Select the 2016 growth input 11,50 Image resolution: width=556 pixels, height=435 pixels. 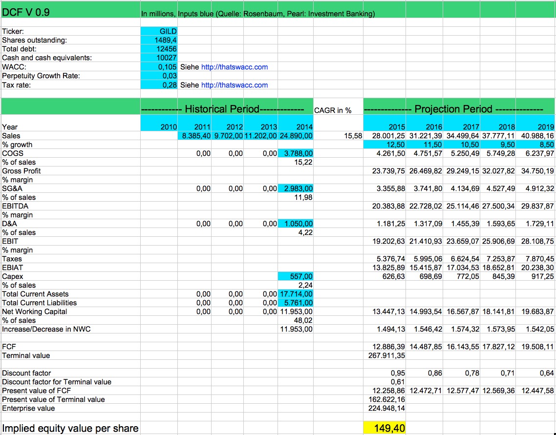[x=425, y=145]
